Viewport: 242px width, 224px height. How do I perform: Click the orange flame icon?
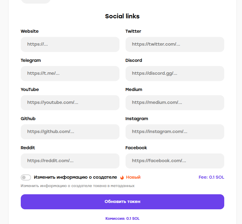pos(122,177)
